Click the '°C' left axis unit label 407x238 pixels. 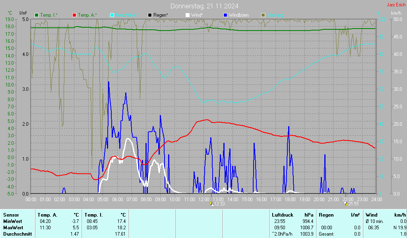coord(10,13)
